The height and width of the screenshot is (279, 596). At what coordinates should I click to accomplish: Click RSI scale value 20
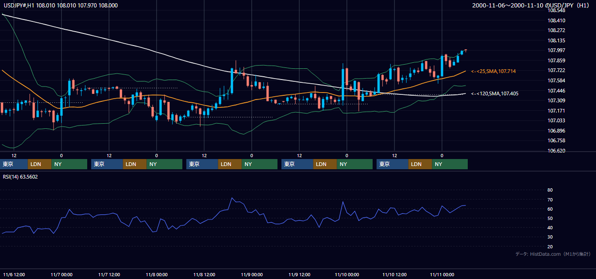coord(550,247)
